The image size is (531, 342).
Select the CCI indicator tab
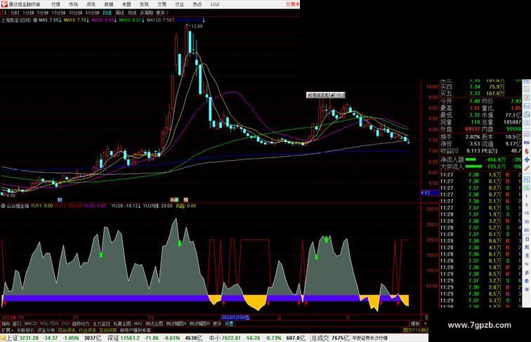point(65,324)
